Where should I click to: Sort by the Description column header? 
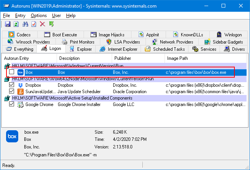pos(84,58)
